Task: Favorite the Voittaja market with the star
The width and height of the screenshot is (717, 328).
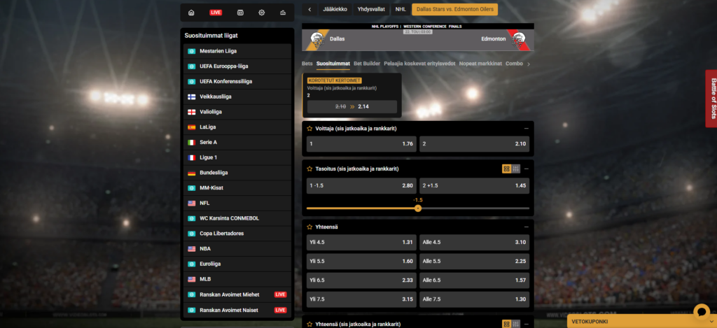Action: (309, 129)
